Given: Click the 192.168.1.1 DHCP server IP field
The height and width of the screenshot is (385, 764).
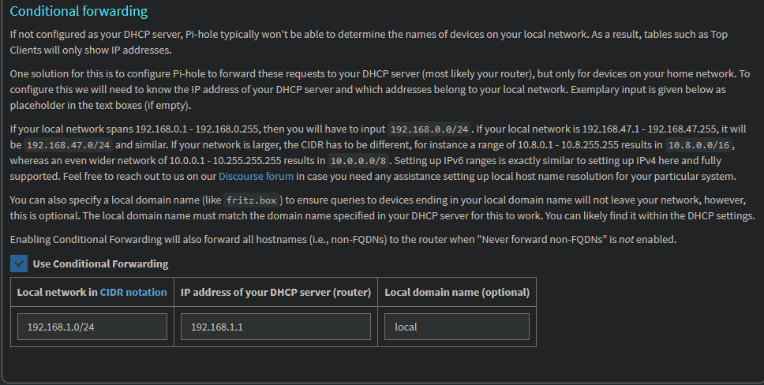Looking at the screenshot, I should [275, 327].
